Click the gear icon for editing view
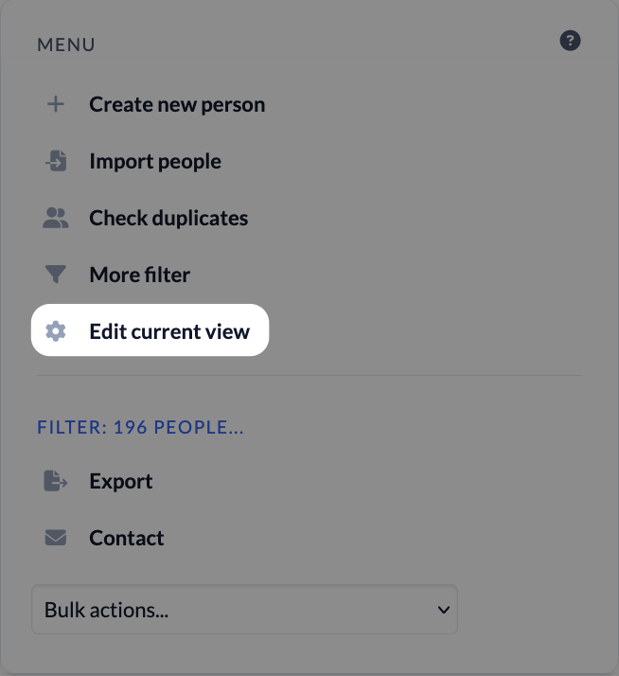 tap(56, 331)
